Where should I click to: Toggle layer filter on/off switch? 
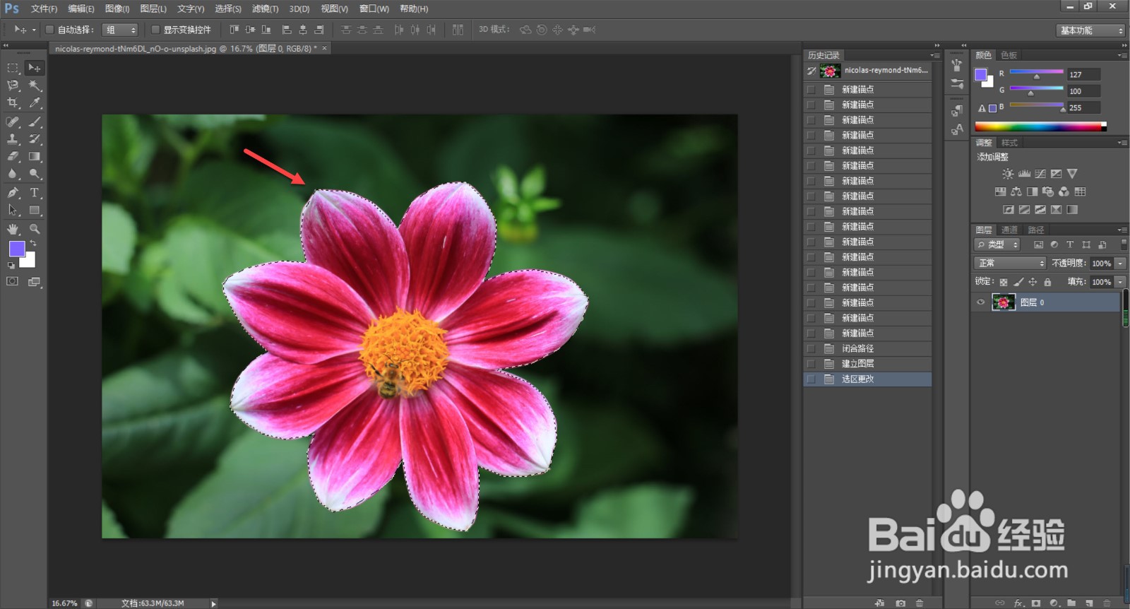(1124, 244)
